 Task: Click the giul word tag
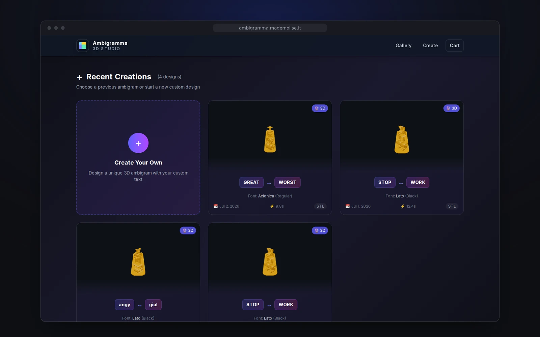[x=153, y=305]
